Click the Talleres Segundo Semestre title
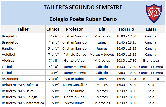166x107 pixels. tap(83, 7)
